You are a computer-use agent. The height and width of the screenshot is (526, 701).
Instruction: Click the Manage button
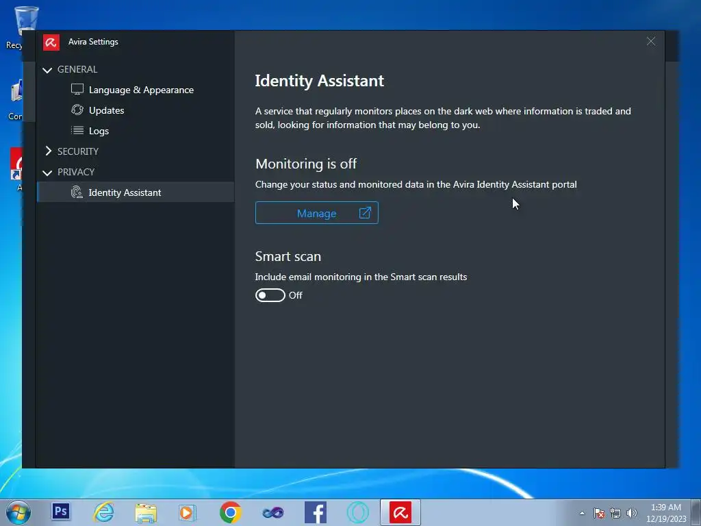click(x=316, y=213)
